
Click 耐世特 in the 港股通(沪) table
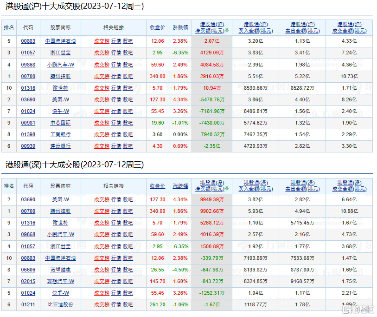61,88
